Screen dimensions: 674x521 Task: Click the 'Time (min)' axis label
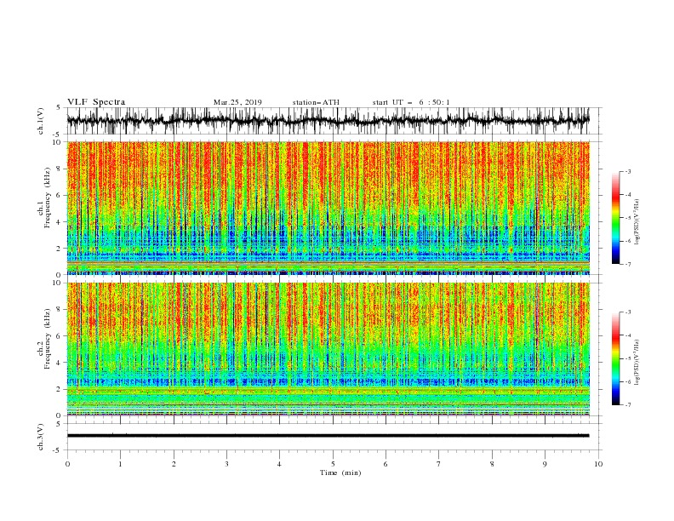click(x=340, y=472)
